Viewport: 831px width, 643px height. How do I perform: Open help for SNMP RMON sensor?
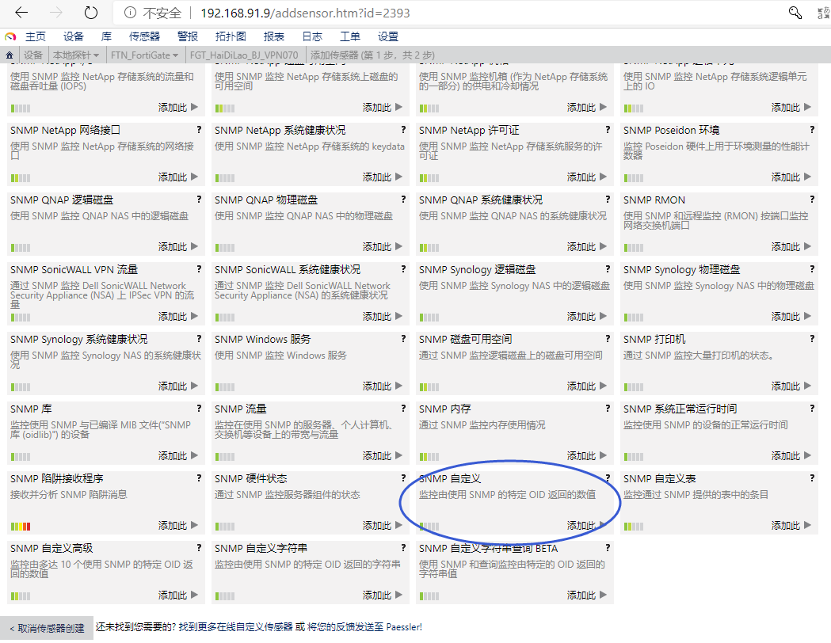(x=812, y=200)
